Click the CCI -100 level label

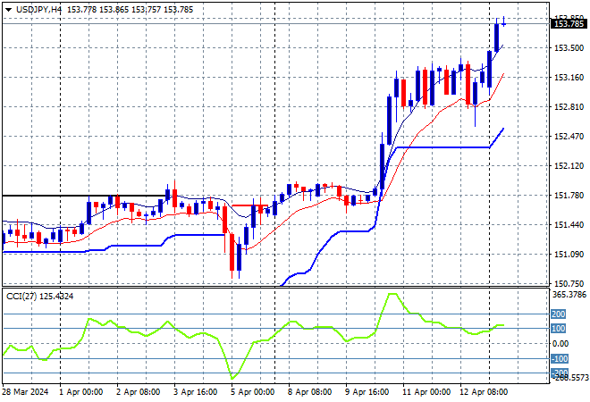(560, 359)
